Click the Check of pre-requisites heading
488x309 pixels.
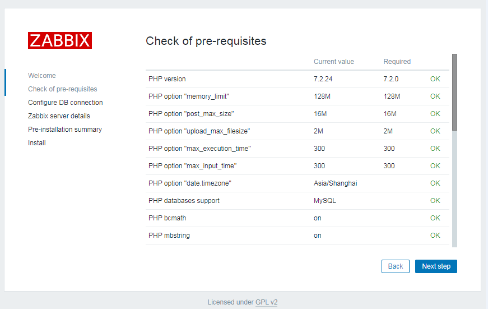click(206, 41)
